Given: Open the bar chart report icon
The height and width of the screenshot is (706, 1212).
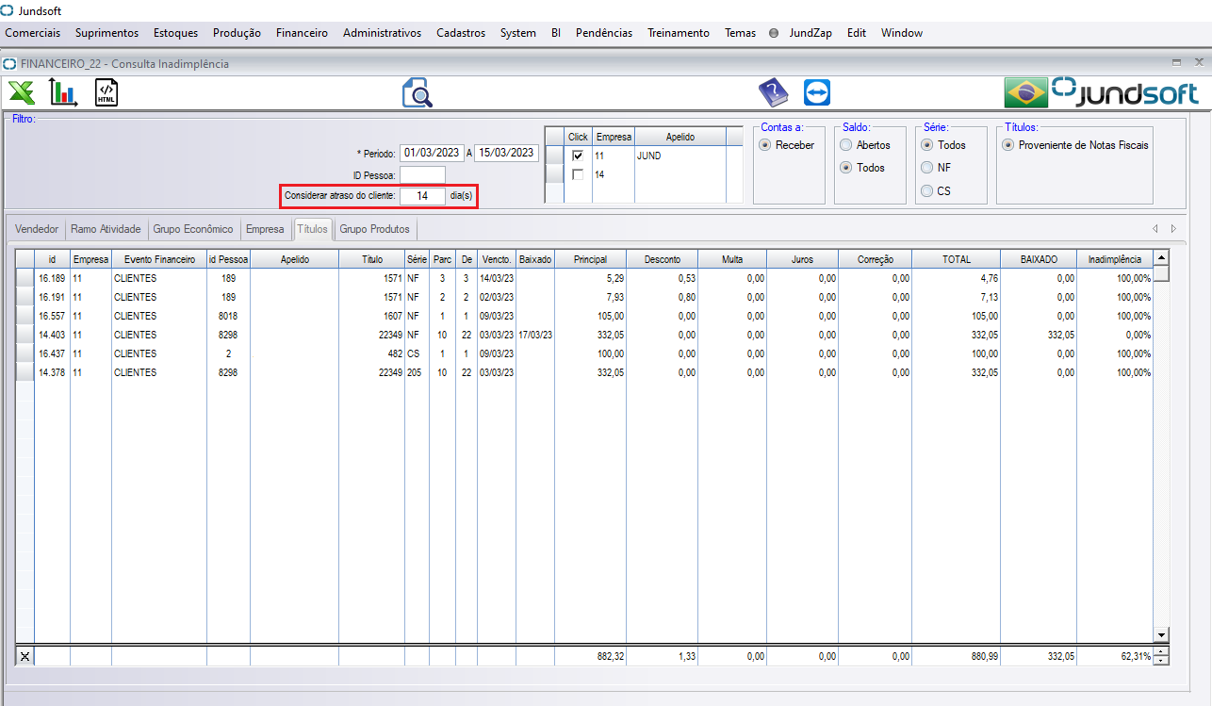Looking at the screenshot, I should click(63, 92).
